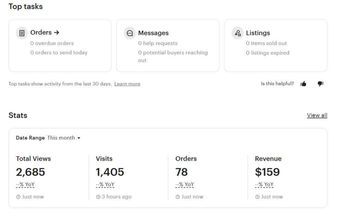Click the '0 overdue orders' text
The height and width of the screenshot is (216, 351).
(52, 43)
